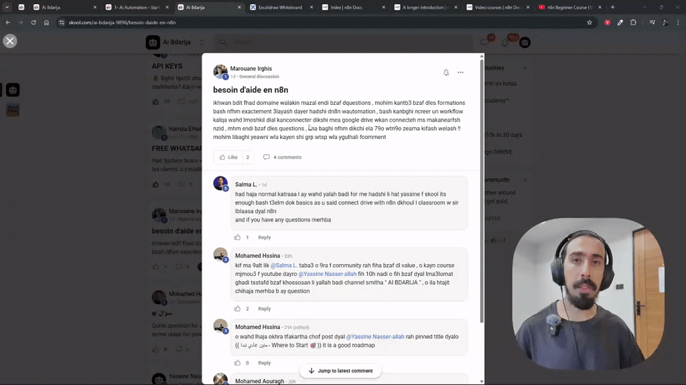Open General discussion category link

(259, 76)
